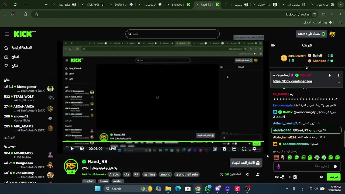Open the Momogamer channel in the sidebar
This screenshot has height=194, width=345.
click(29, 89)
